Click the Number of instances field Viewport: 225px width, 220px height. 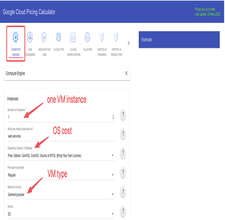tap(59, 117)
